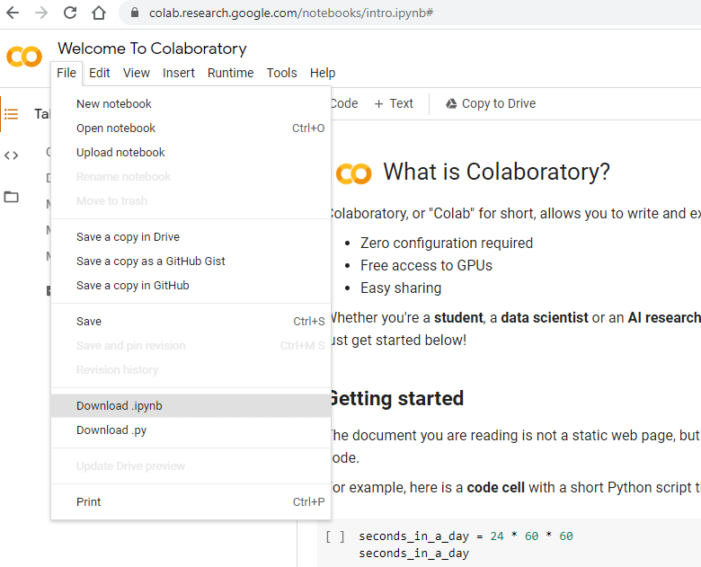Open the Edit menu

point(99,73)
